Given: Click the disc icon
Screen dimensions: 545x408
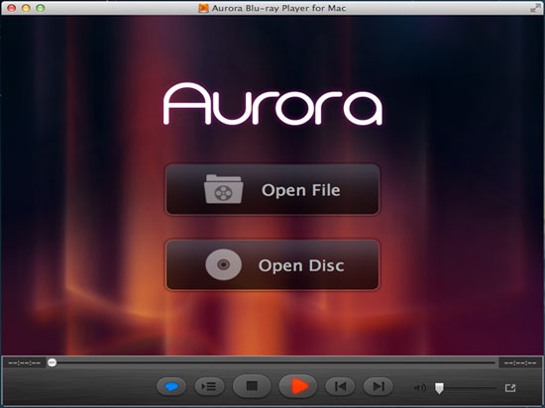Looking at the screenshot, I should pyautogui.click(x=224, y=264).
